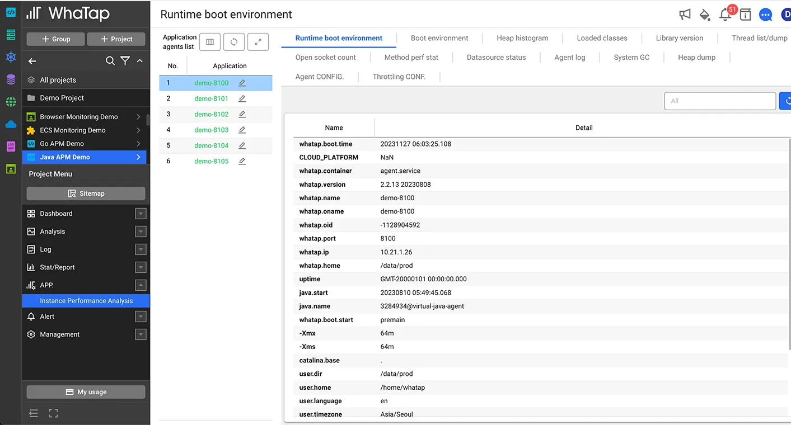Open the notifications bell with 51 badge

point(727,14)
